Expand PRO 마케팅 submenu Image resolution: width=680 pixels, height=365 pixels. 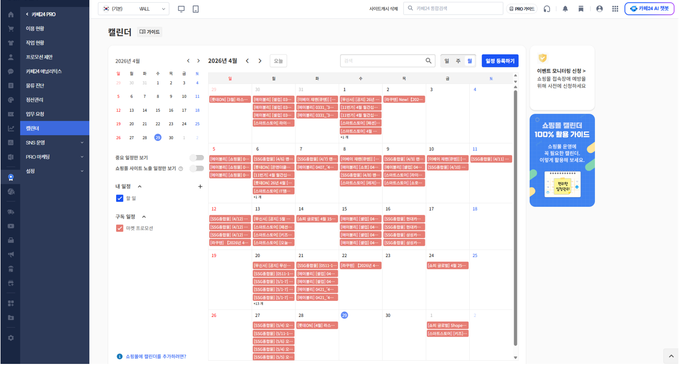(x=82, y=157)
